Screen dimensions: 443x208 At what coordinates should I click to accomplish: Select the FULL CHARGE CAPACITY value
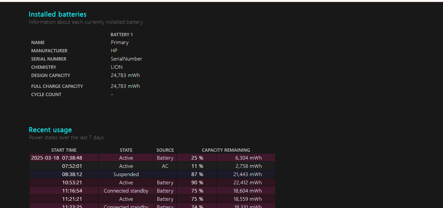pyautogui.click(x=125, y=86)
